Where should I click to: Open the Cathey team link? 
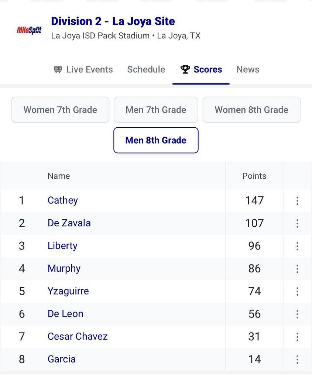[x=63, y=200]
